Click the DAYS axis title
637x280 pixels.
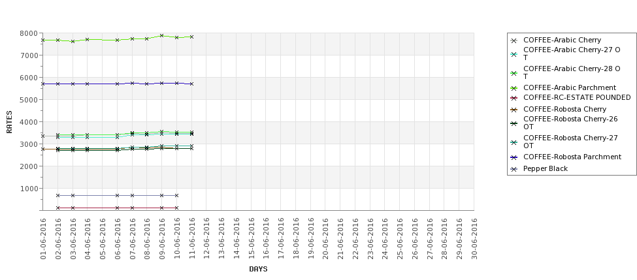pyautogui.click(x=258, y=269)
